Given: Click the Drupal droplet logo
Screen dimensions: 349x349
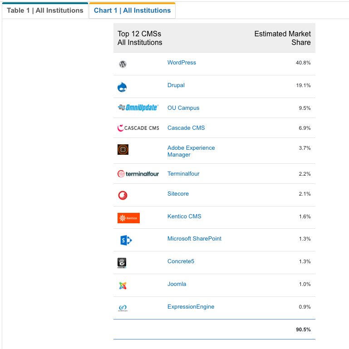Looking at the screenshot, I should (x=122, y=87).
